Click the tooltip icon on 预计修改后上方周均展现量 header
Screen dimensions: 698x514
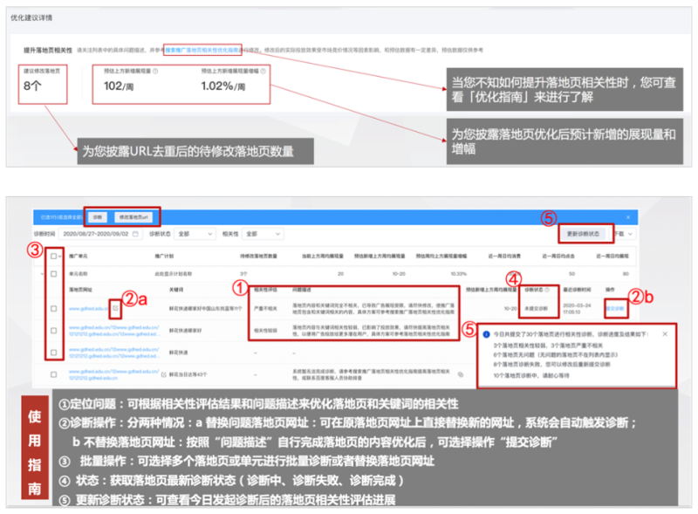coord(518,289)
